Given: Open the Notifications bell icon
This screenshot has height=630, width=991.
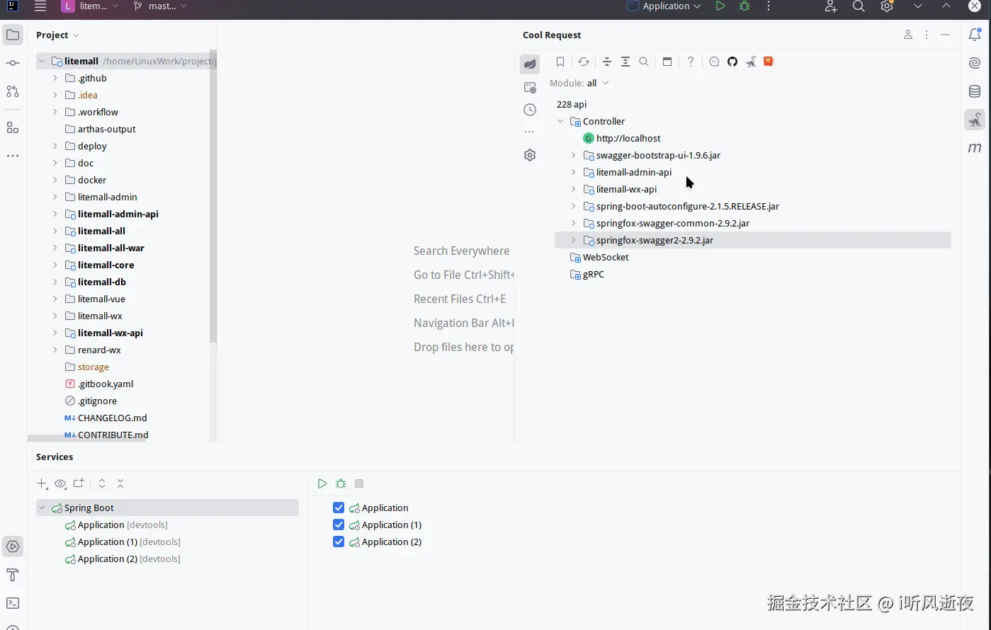Looking at the screenshot, I should (975, 35).
